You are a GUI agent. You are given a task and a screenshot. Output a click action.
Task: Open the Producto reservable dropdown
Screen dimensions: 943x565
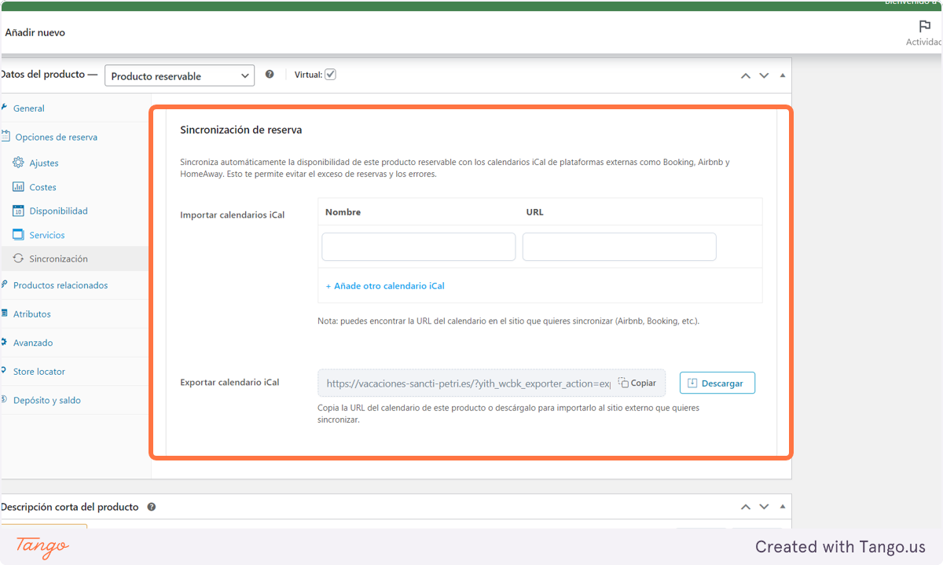(x=179, y=76)
